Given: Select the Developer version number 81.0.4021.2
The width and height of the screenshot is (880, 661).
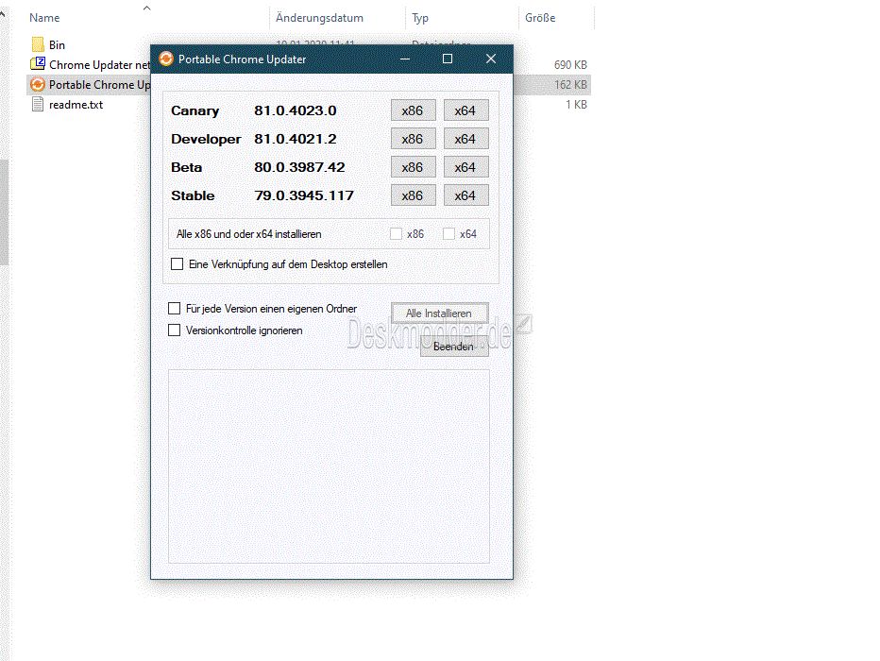Looking at the screenshot, I should click(x=296, y=139).
